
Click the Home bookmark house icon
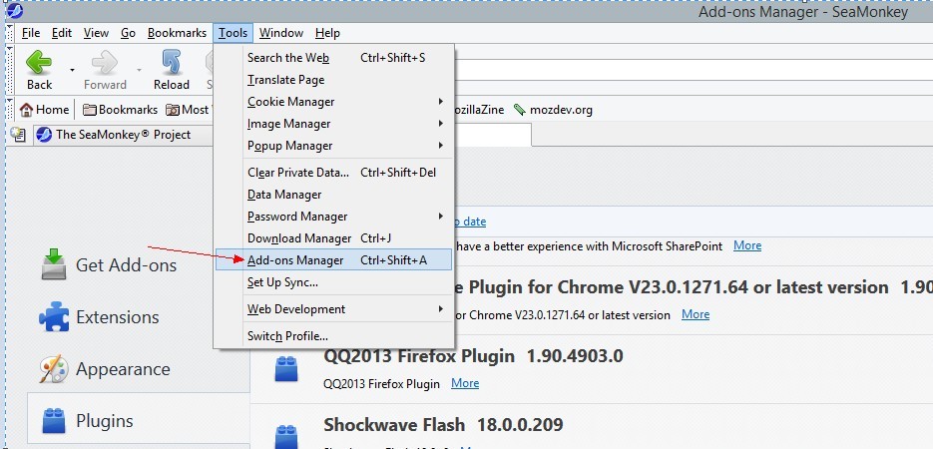27,110
